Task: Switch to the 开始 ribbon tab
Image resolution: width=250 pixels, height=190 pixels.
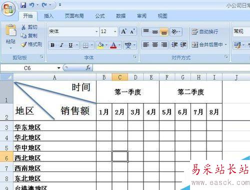Action: tap(28, 16)
